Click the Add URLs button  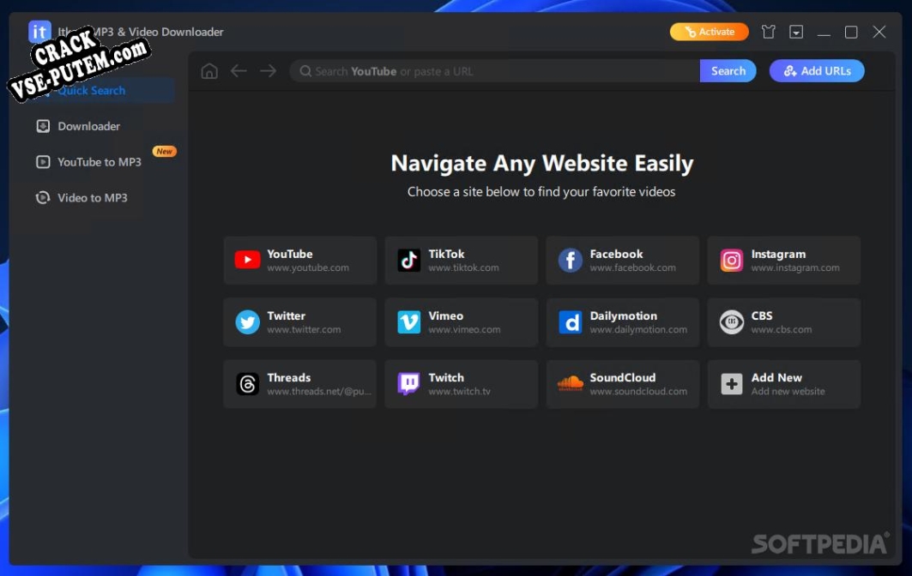pos(817,71)
